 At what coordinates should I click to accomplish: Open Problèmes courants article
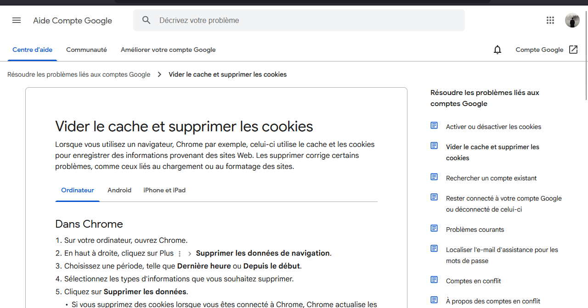click(x=475, y=230)
